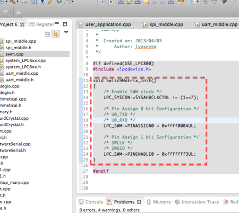Click the Instruction Trace tab icon
This screenshot has height=213, width=239.
click(177, 202)
